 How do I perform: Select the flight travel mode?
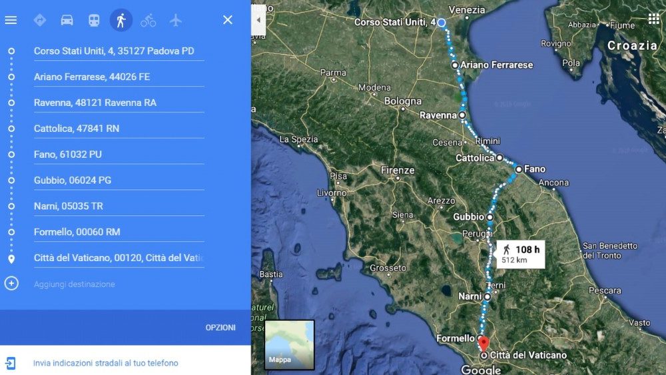(175, 20)
